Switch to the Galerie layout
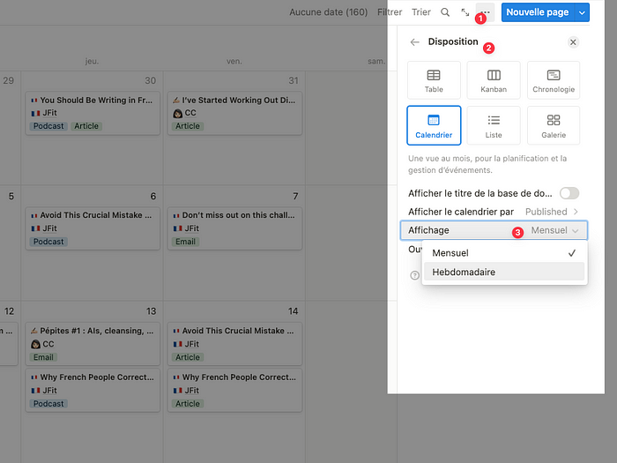The height and width of the screenshot is (463, 617). coord(554,125)
